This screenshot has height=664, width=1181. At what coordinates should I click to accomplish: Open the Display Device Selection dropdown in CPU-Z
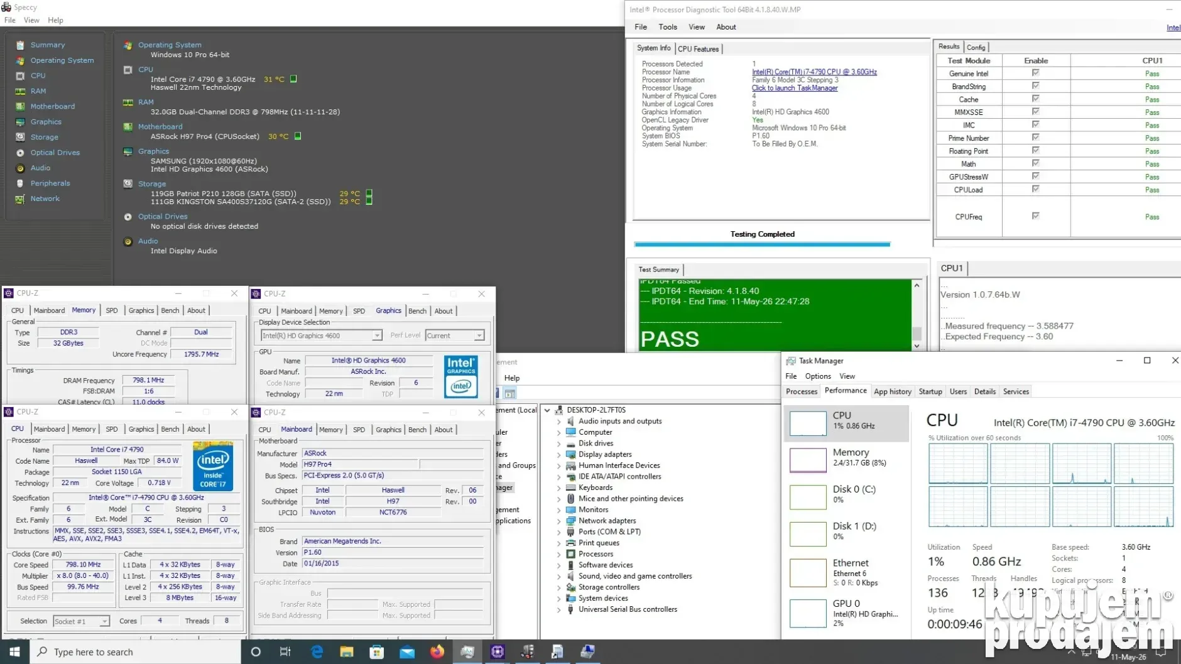(x=322, y=336)
